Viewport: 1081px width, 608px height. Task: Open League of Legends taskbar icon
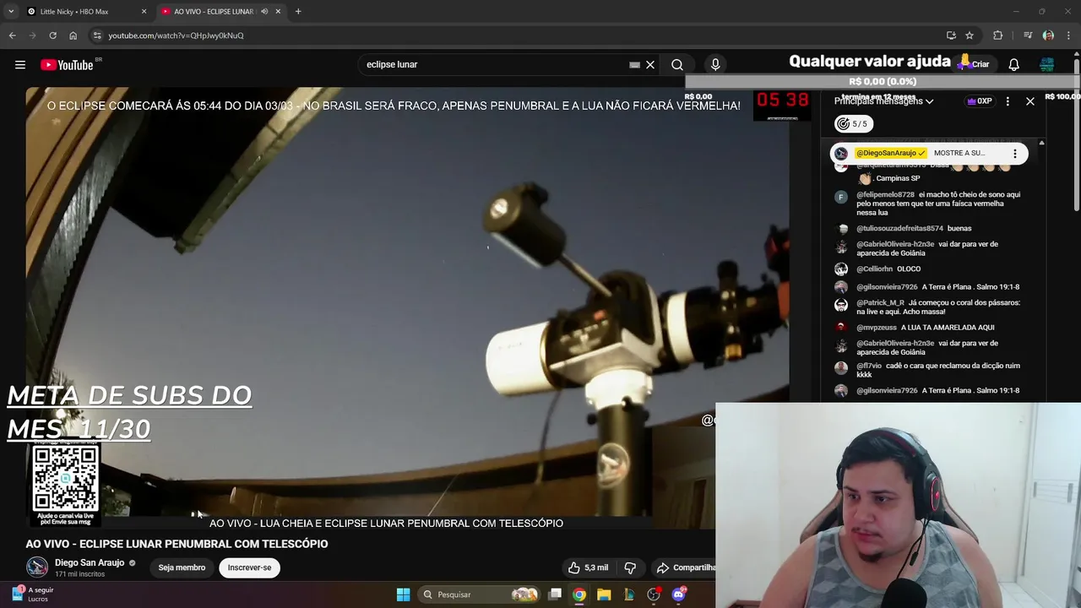629,594
